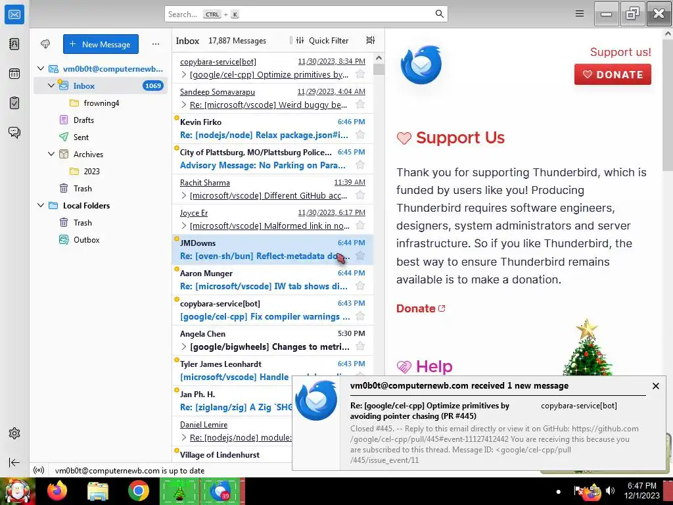673x505 pixels.
Task: Open the Thunderbird app menu
Action: 580,14
